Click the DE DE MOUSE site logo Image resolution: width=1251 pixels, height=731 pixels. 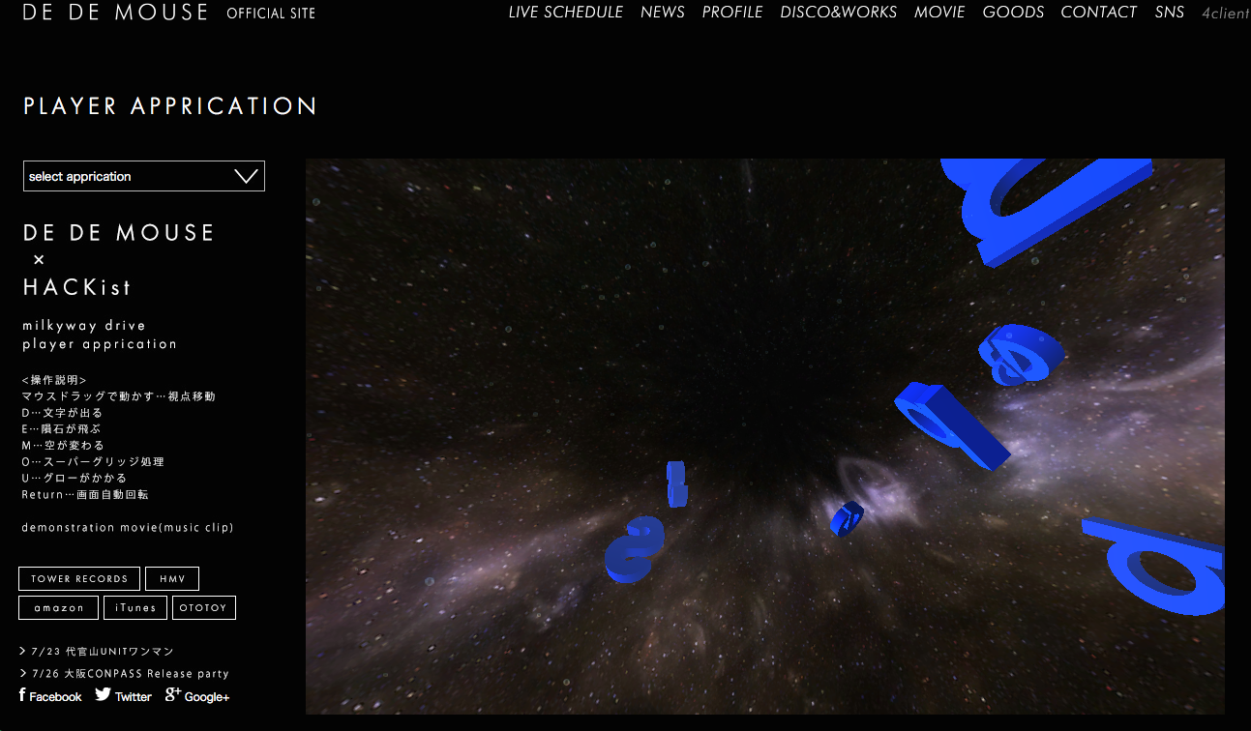pyautogui.click(x=115, y=13)
